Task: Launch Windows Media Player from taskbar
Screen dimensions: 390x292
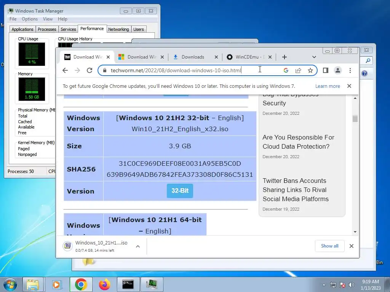Action: click(56, 284)
